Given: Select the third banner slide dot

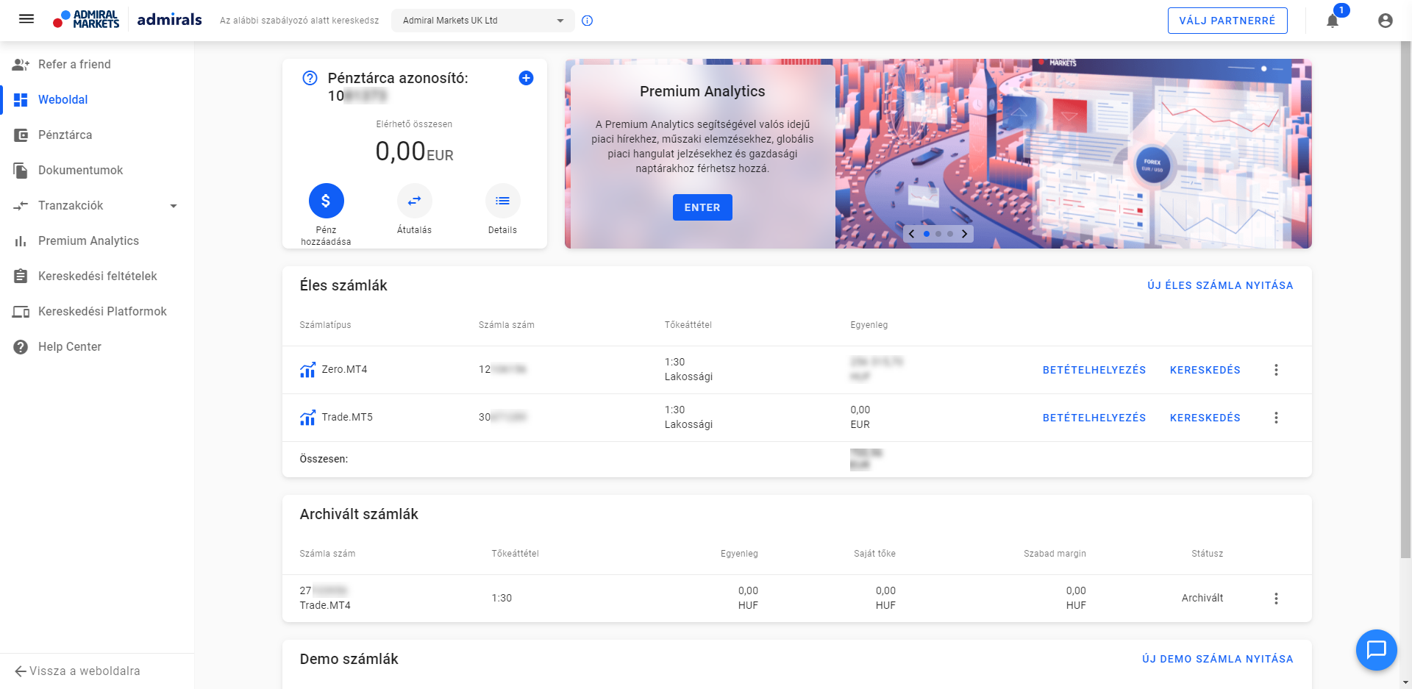Looking at the screenshot, I should 950,234.
